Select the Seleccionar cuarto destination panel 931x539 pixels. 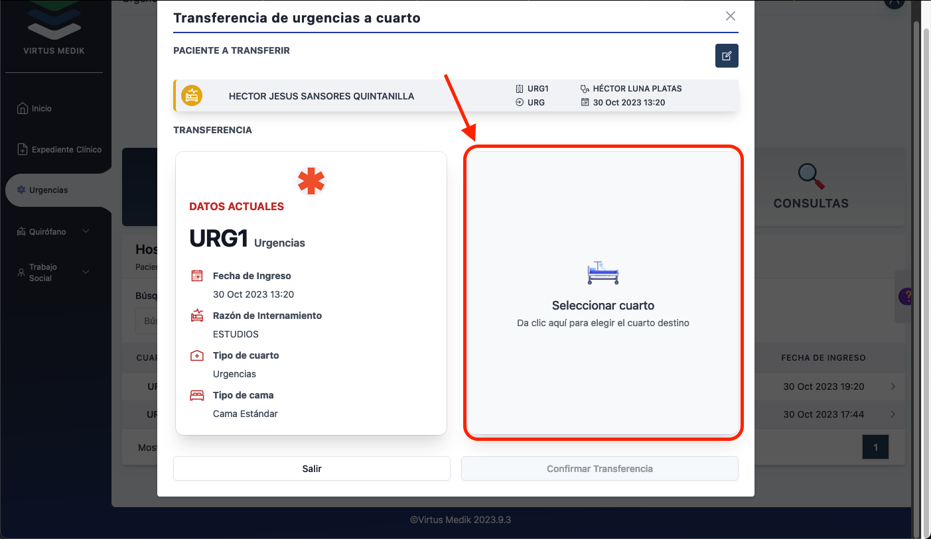(x=603, y=293)
